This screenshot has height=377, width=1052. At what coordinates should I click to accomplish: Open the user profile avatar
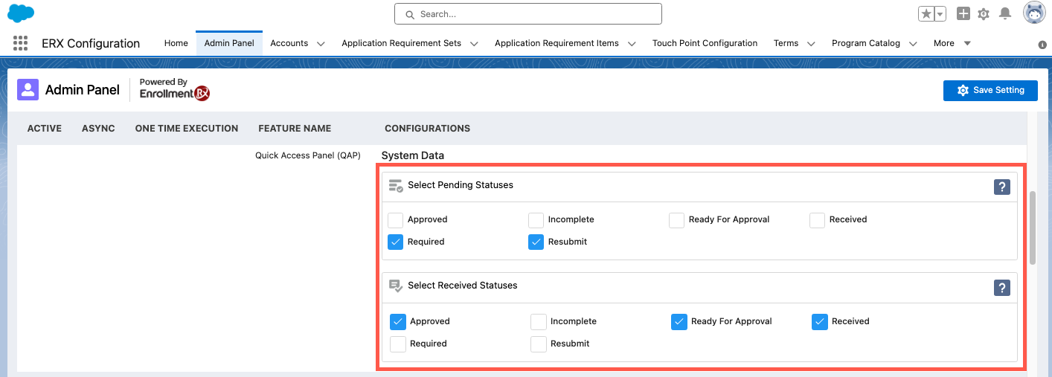(1034, 13)
